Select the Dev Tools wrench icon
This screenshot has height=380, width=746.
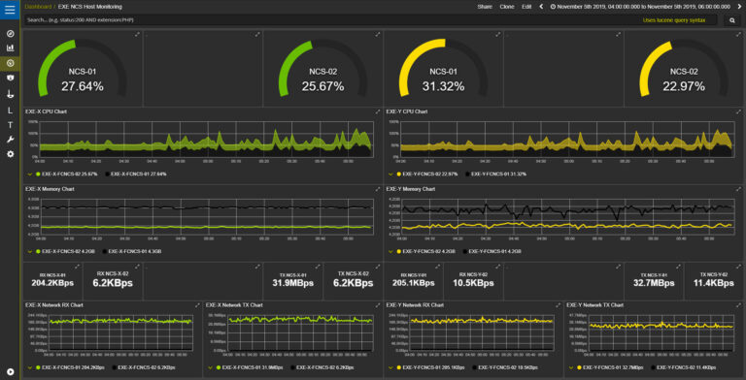pos(10,140)
